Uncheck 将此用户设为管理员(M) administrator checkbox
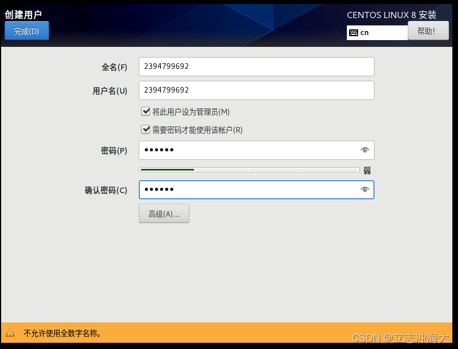458x349 pixels. 146,111
